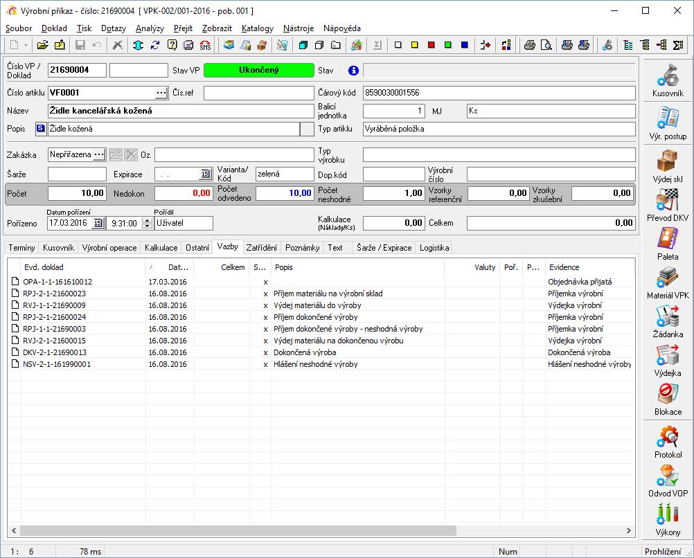Click the Odvod VOP sidebar icon
Viewport: 694px width, 558px height.
point(668,480)
